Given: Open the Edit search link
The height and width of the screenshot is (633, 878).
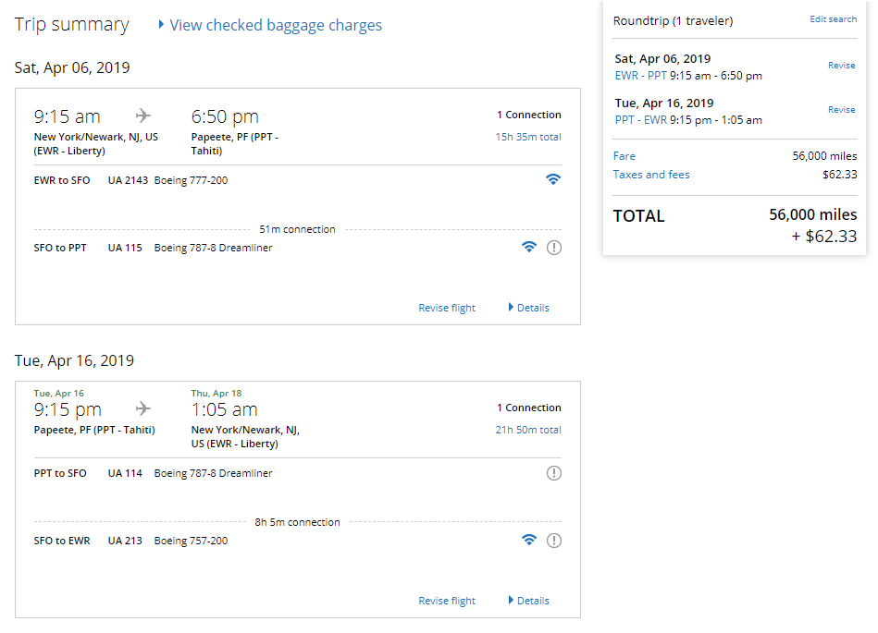Looking at the screenshot, I should [833, 19].
